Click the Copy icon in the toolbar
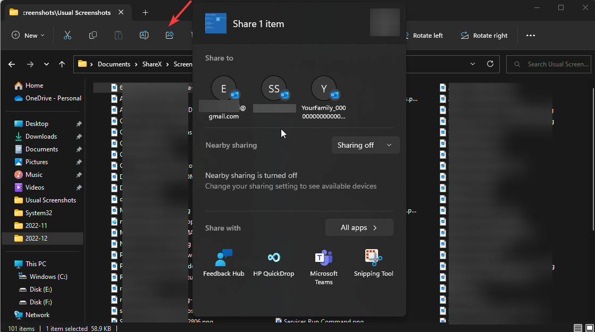The image size is (595, 332). coord(93,35)
